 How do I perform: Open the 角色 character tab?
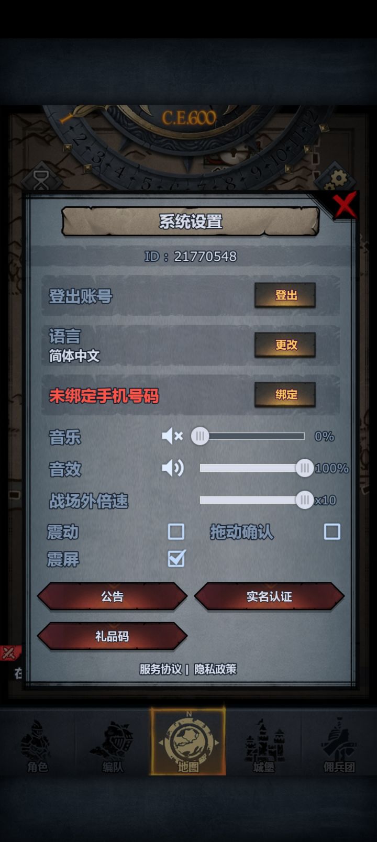(37, 746)
